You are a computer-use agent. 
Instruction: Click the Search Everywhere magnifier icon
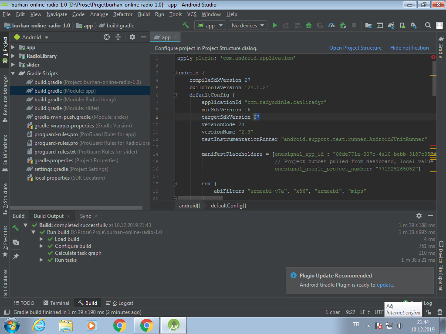(x=428, y=25)
